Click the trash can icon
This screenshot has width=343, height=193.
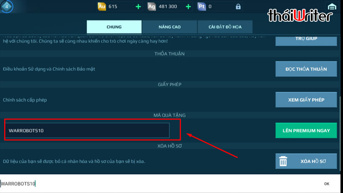coord(283,161)
